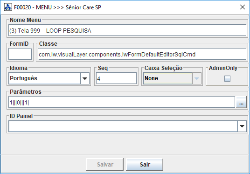This screenshot has height=174, width=250.
Task: Click the empty FormID field
Action: pos(20,54)
